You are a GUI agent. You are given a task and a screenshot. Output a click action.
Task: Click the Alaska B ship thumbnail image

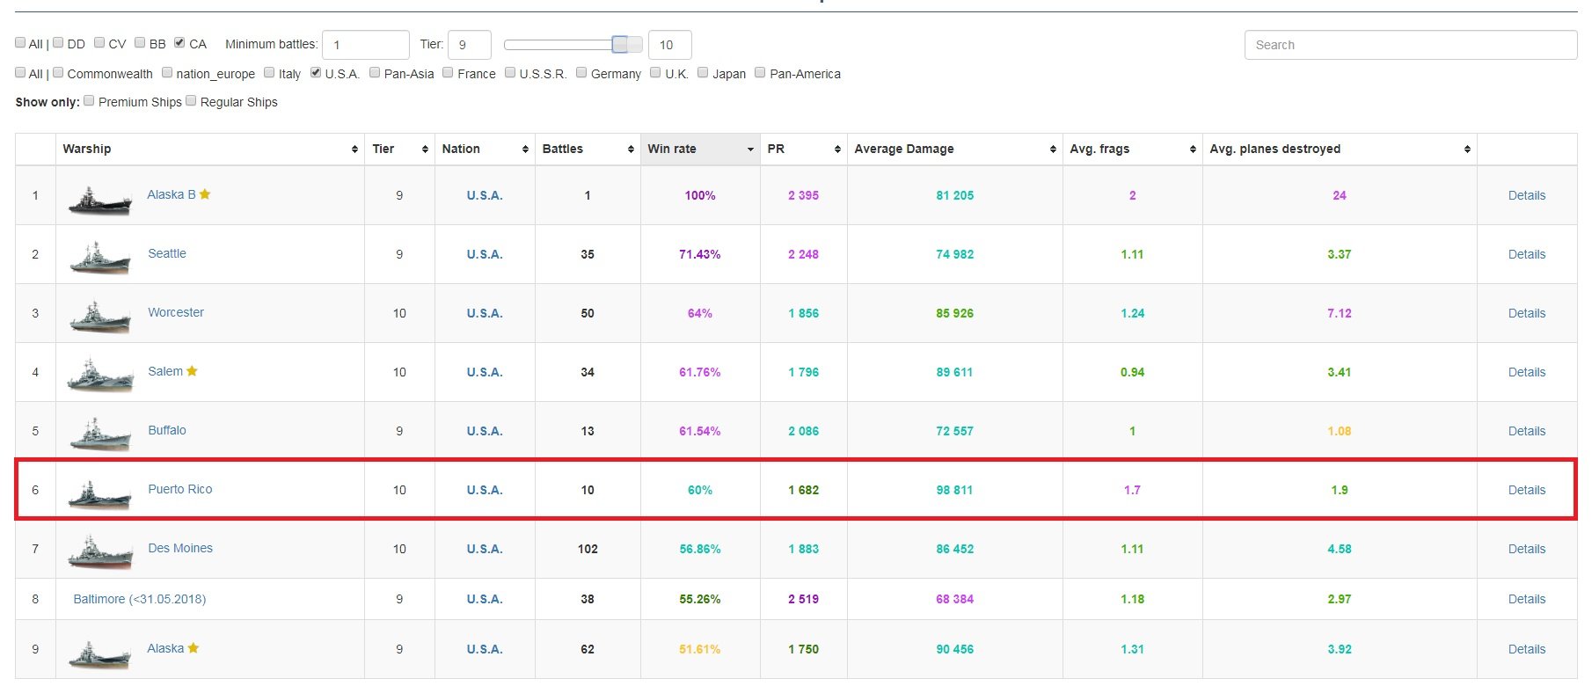99,200
